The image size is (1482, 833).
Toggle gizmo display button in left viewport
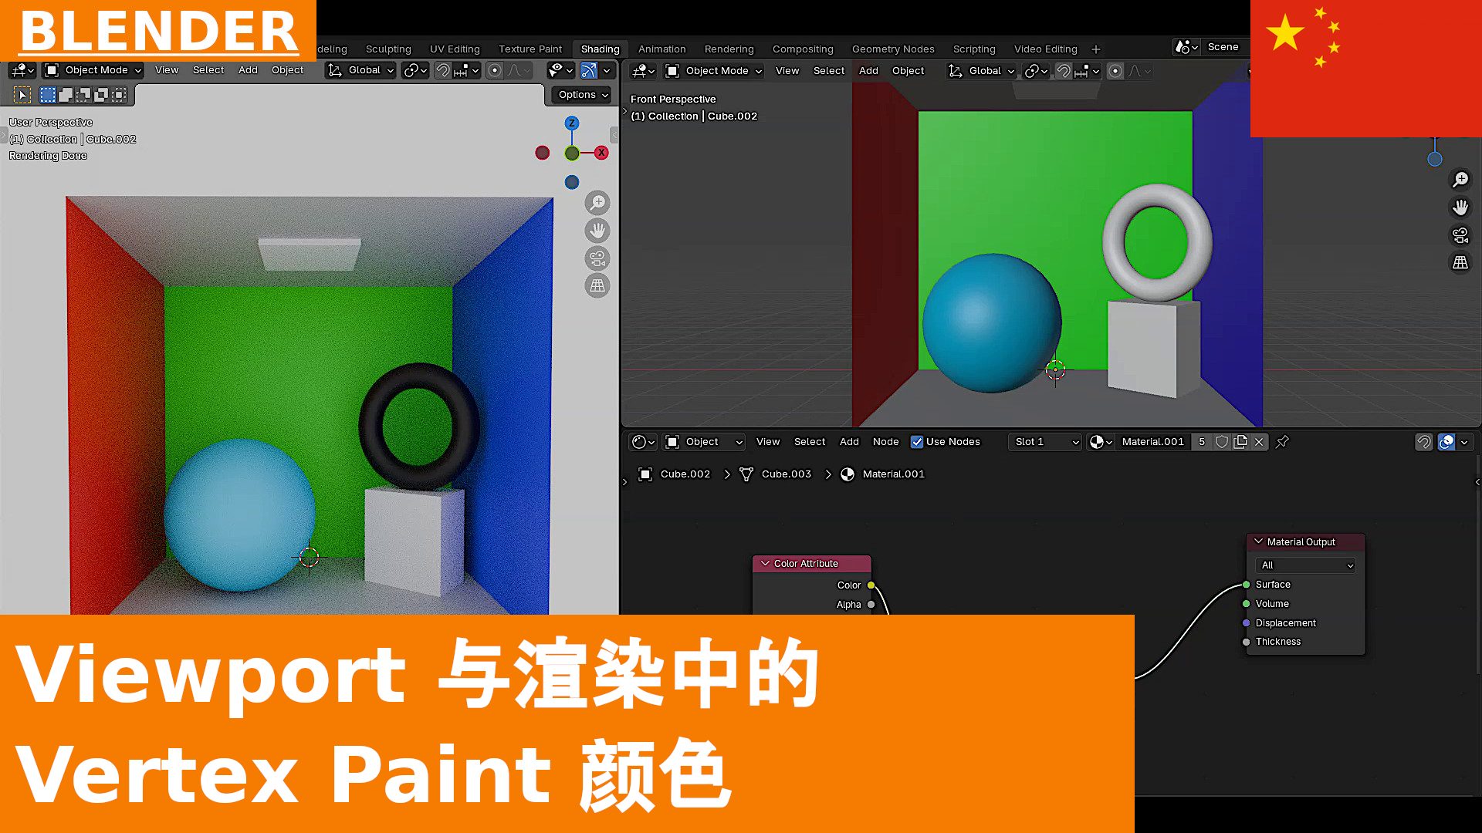click(588, 70)
